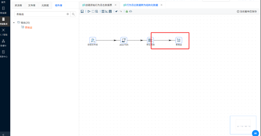
Task: Close the 行为日志数据转为结构化数据 tab
Action: (x=161, y=5)
